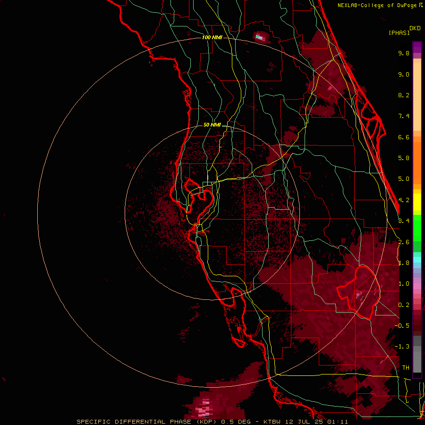Click the 100 NMI range ring label
The height and width of the screenshot is (425, 425).
pos(212,37)
